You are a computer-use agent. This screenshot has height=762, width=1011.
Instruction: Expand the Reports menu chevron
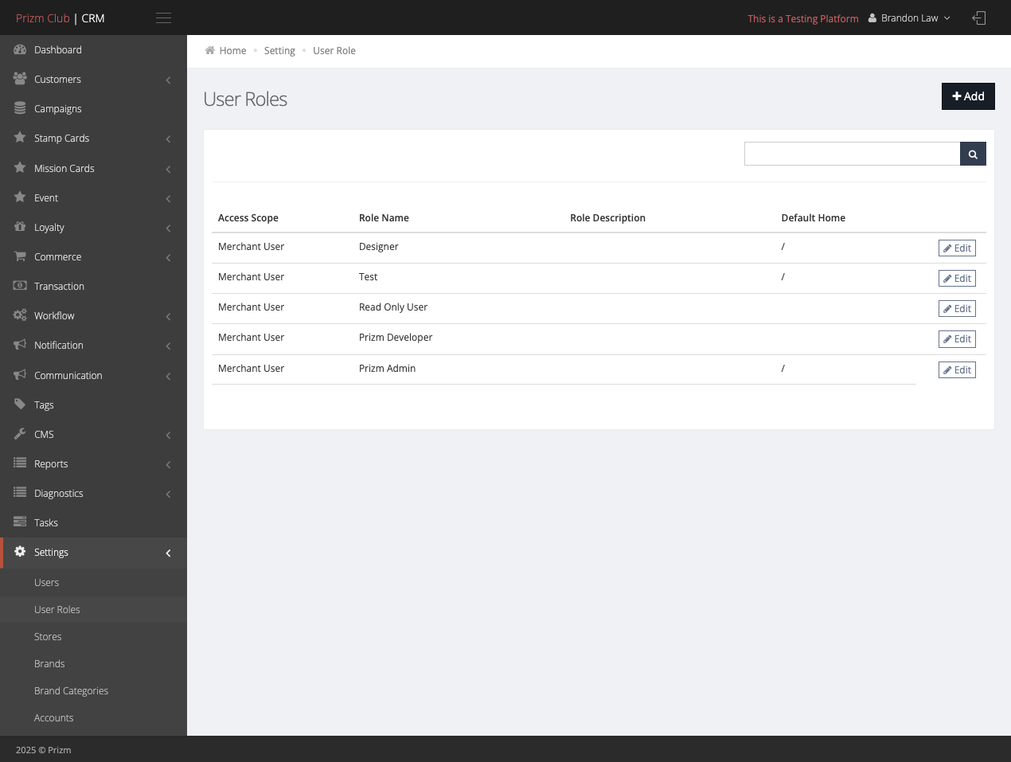[168, 464]
